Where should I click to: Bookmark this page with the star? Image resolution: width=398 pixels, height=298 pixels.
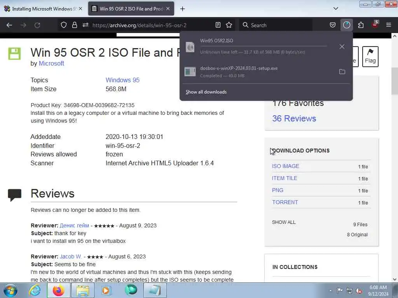[229, 25]
